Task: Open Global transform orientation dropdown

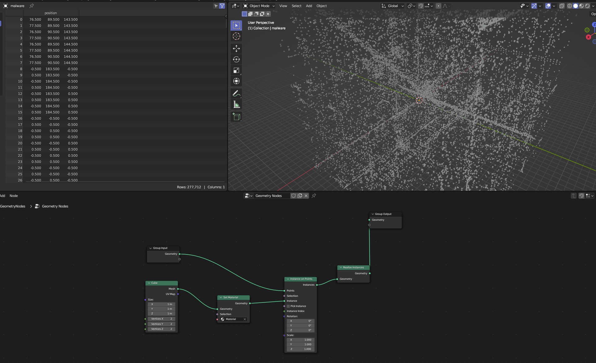Action: 393,6
